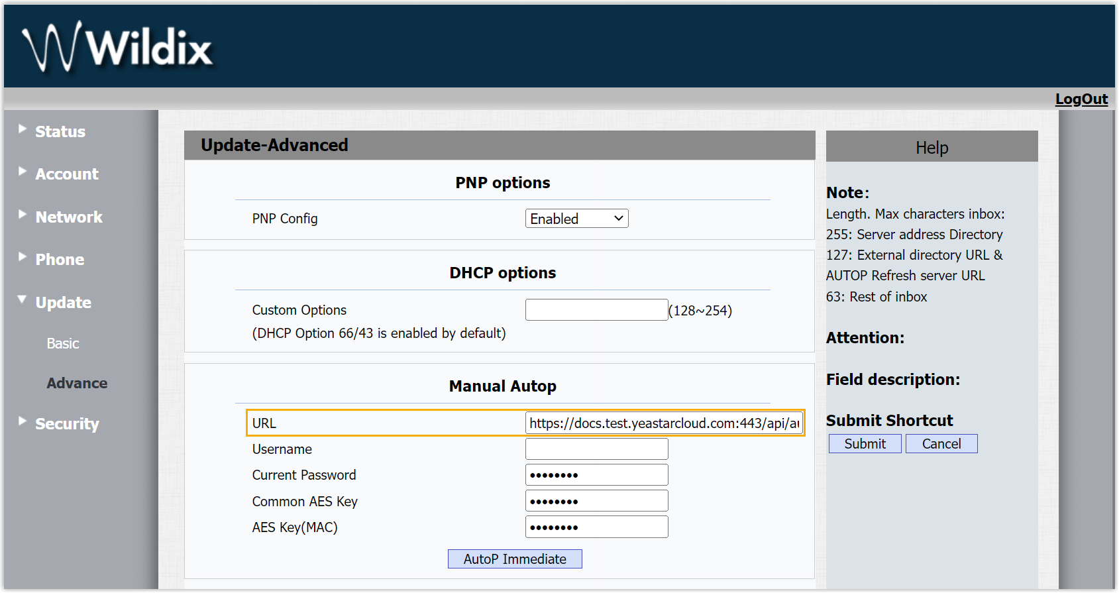Click the LogOut link
1119x593 pixels.
1081,99
